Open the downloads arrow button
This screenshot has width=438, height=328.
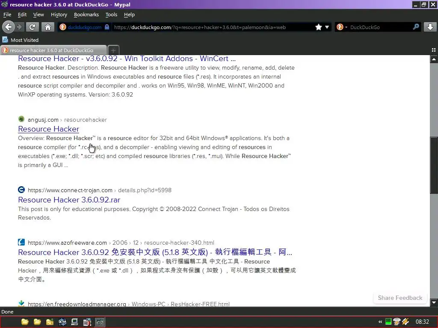click(430, 27)
